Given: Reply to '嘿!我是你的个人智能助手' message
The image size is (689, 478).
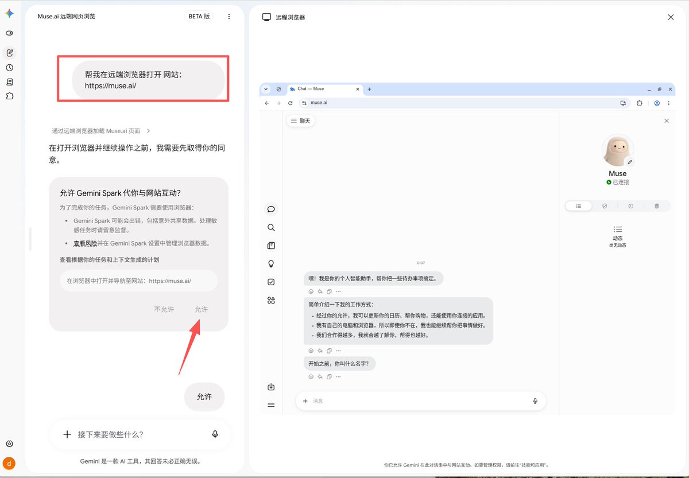Looking at the screenshot, I should [x=320, y=292].
